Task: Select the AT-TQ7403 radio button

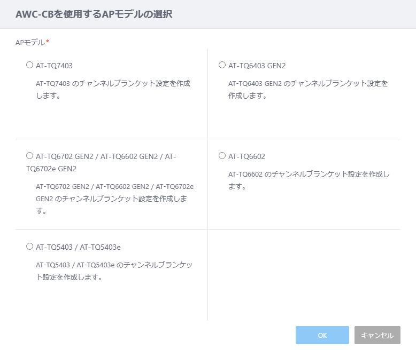Action: point(29,65)
